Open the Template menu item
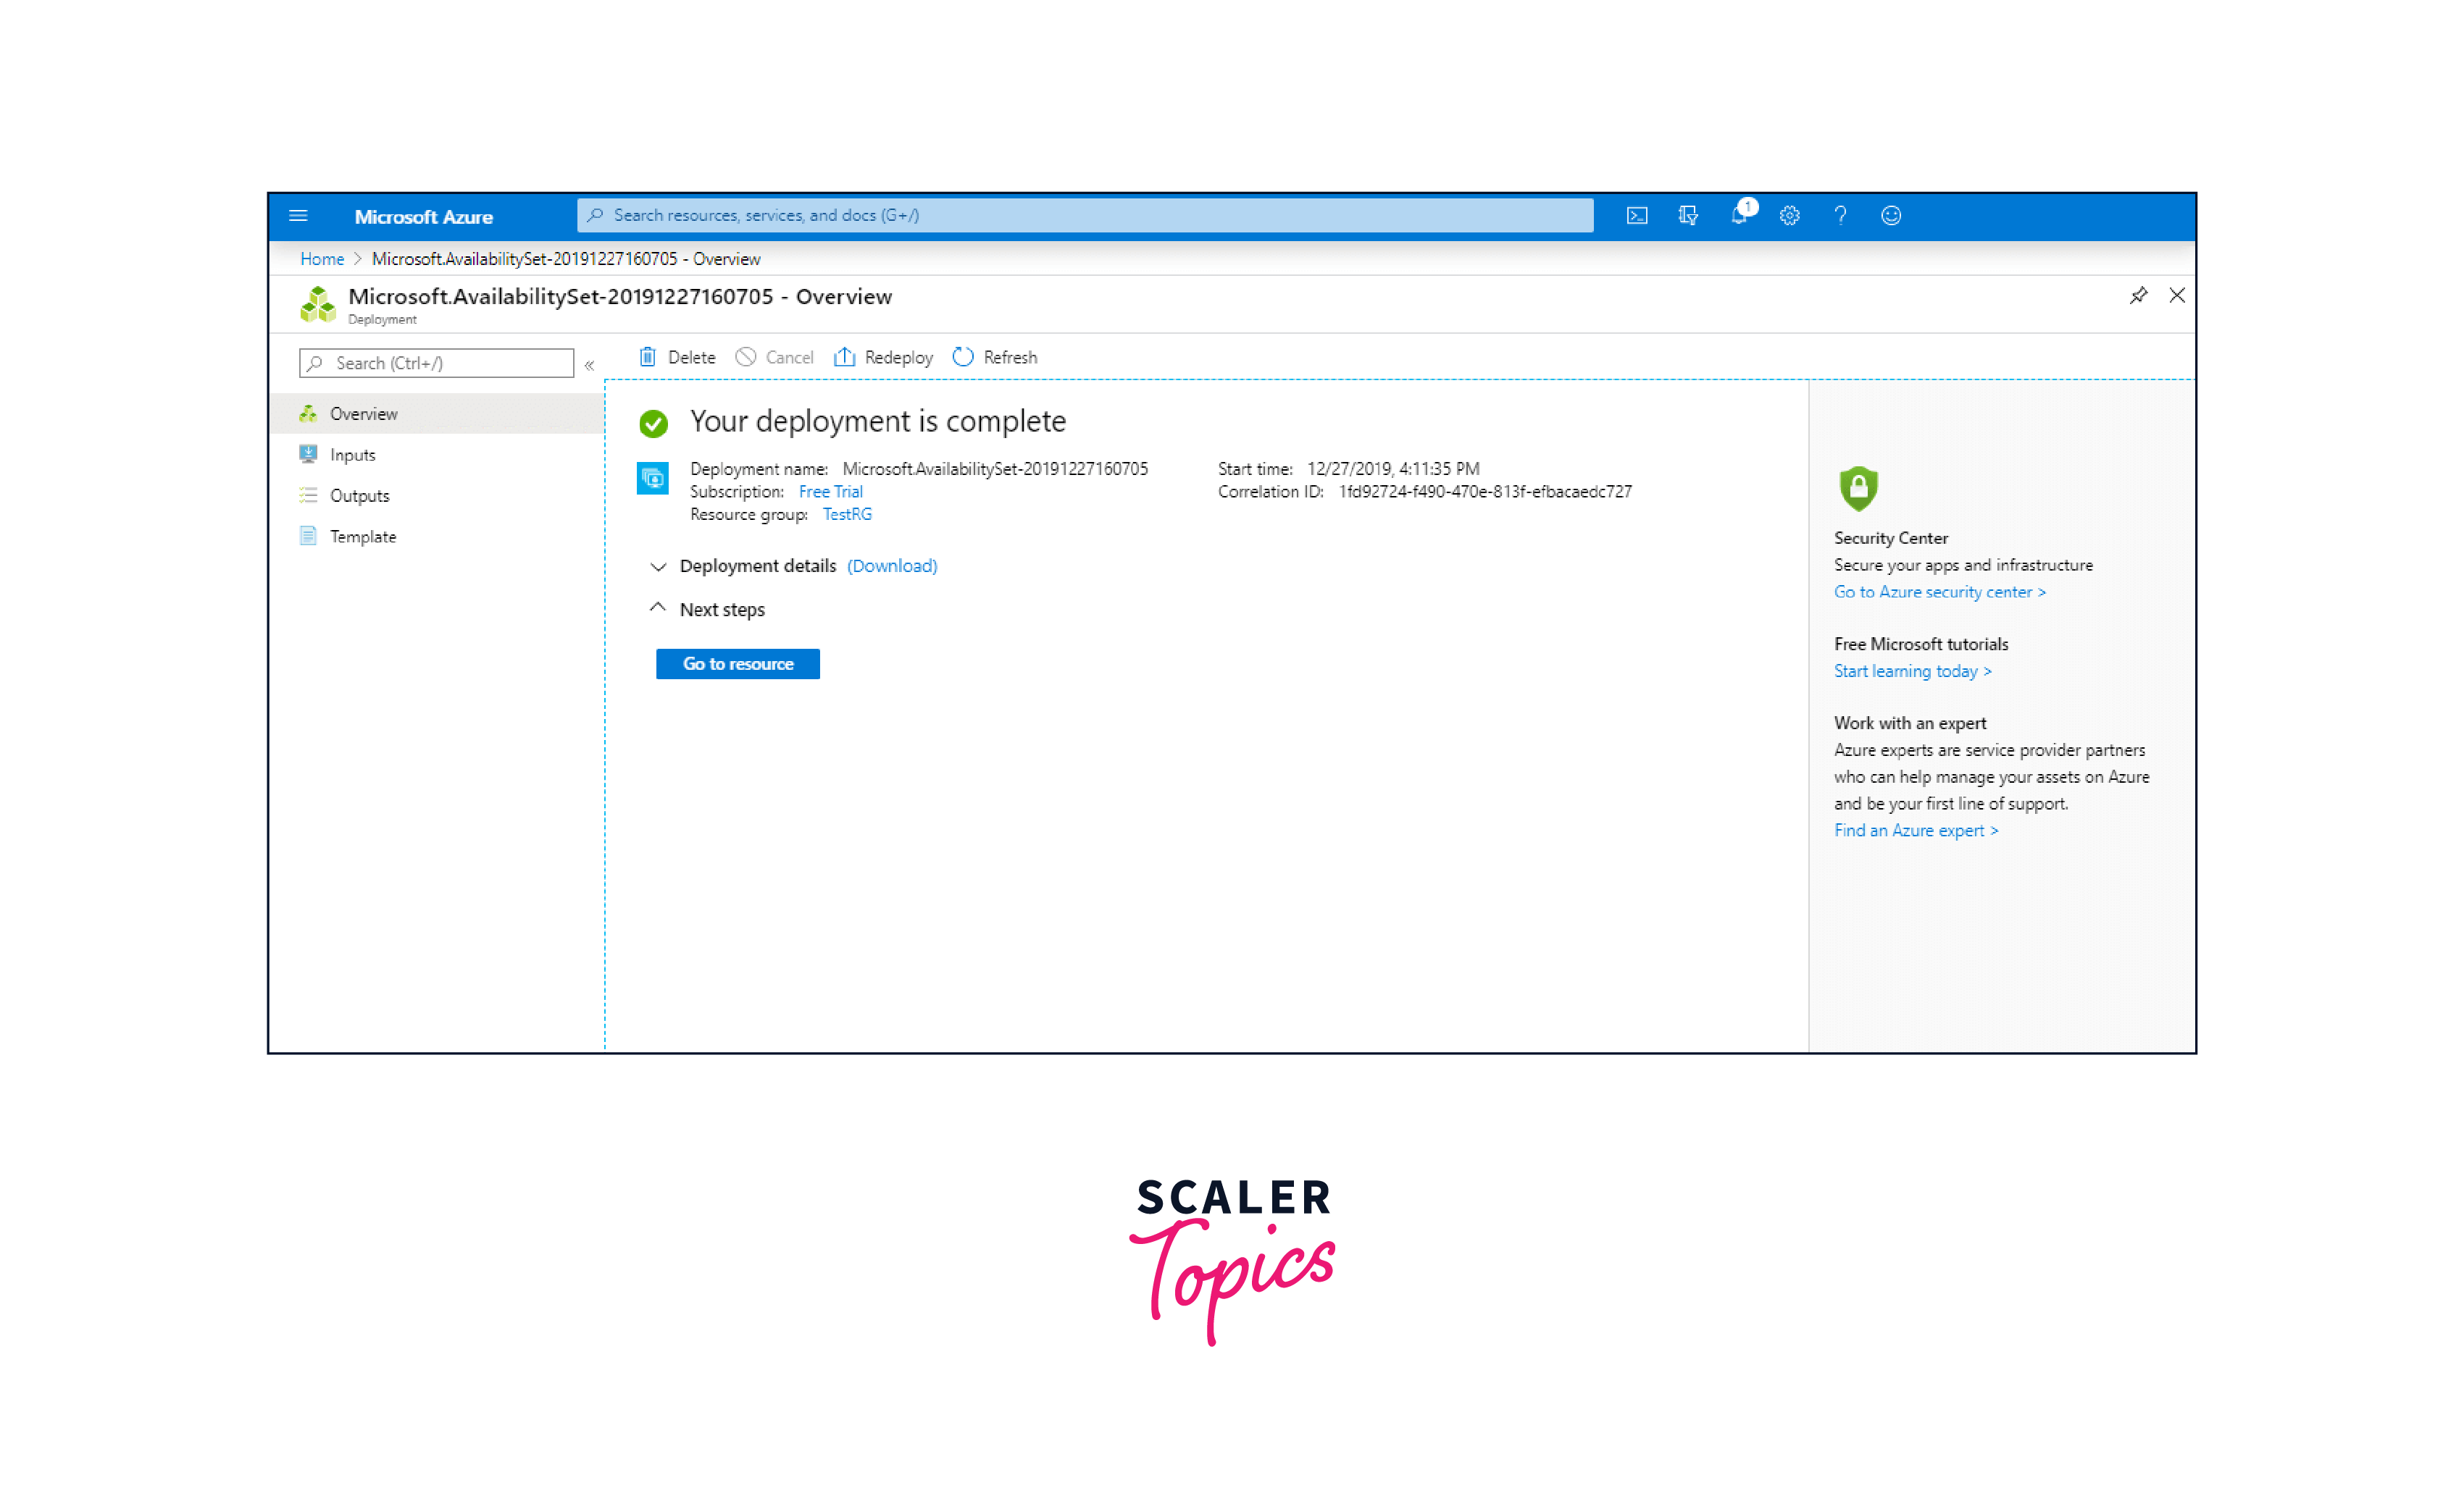This screenshot has height=1496, width=2464. [362, 537]
